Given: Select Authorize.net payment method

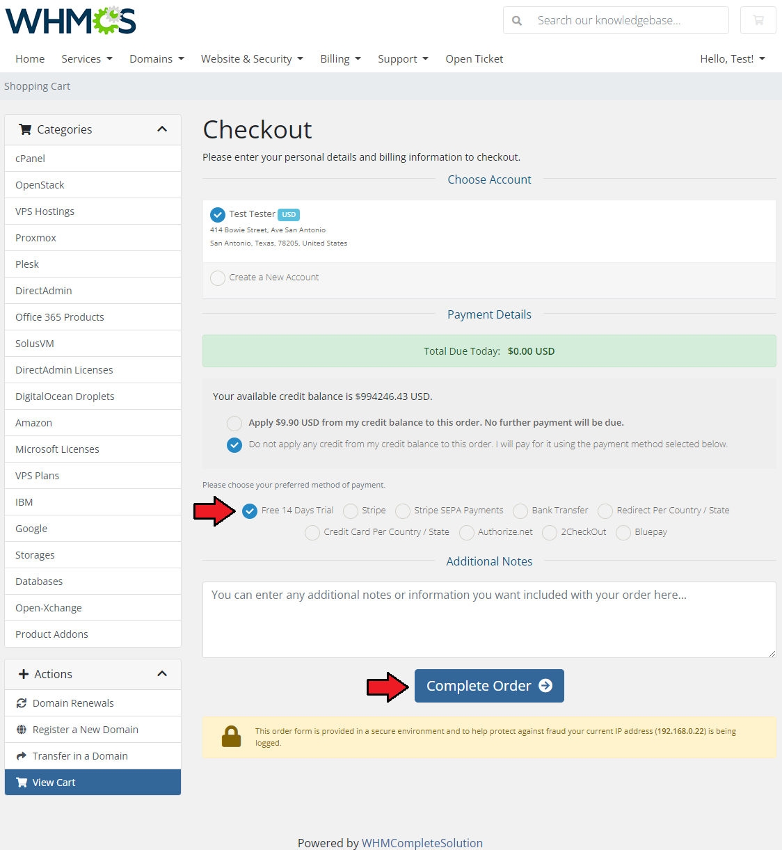Looking at the screenshot, I should pos(467,533).
